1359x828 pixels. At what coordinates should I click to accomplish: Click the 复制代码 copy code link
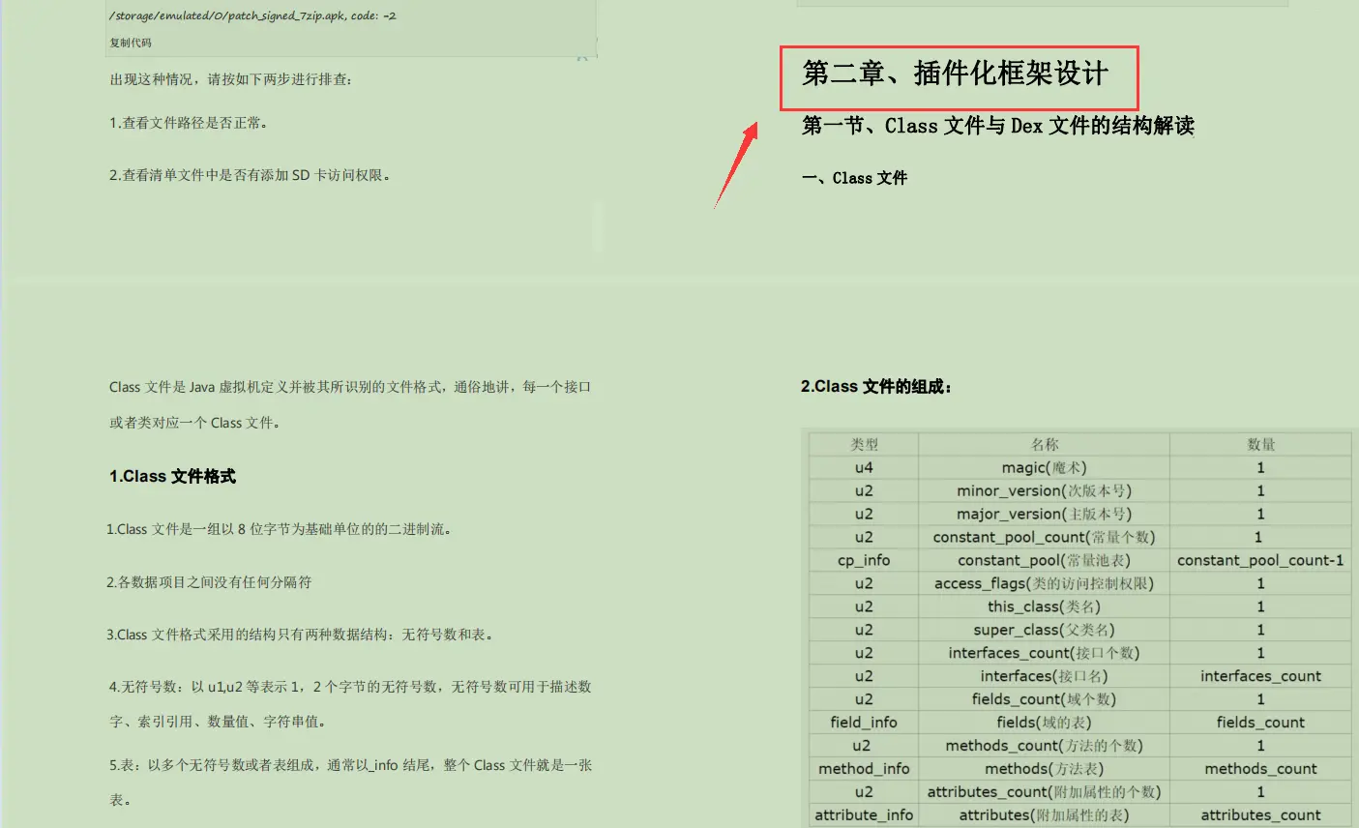pyautogui.click(x=129, y=43)
